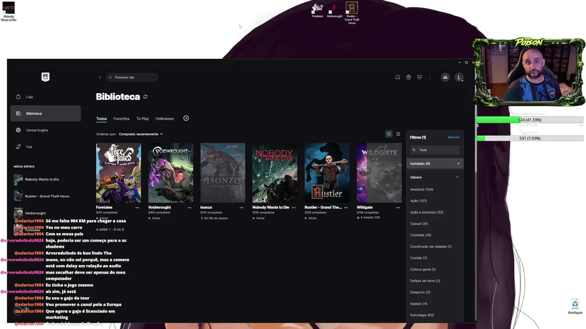
Task: Open more options for Isonzo
Action: point(241,207)
